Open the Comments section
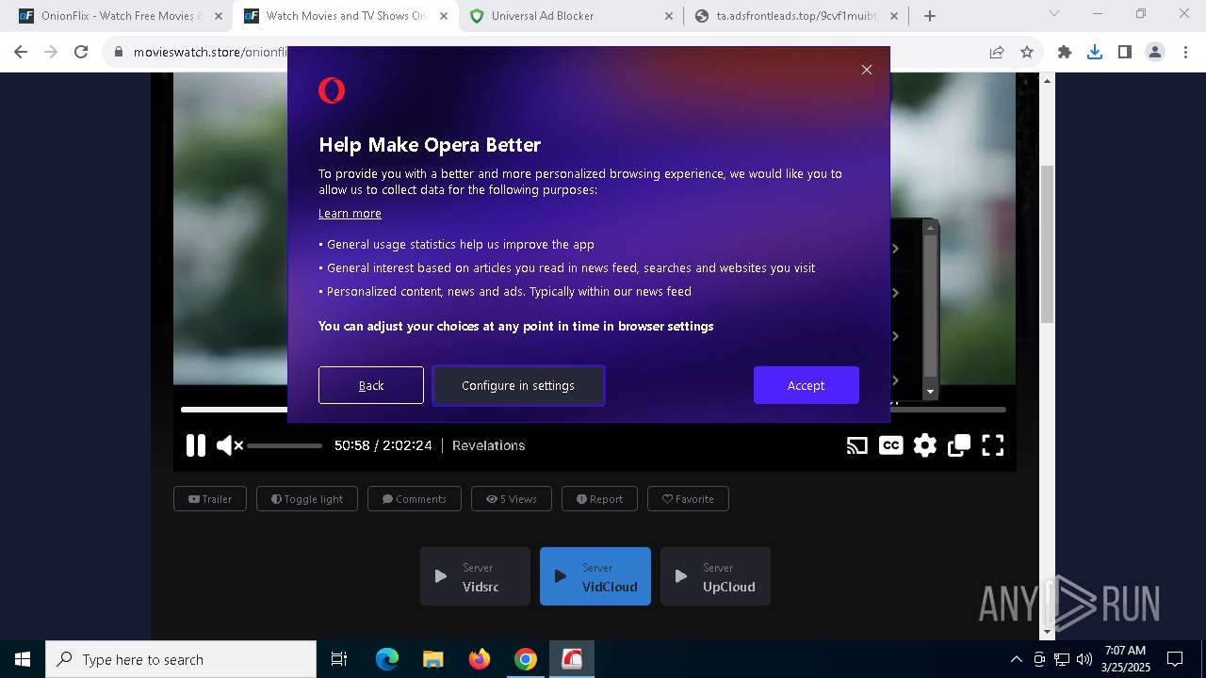This screenshot has width=1206, height=678. (415, 499)
